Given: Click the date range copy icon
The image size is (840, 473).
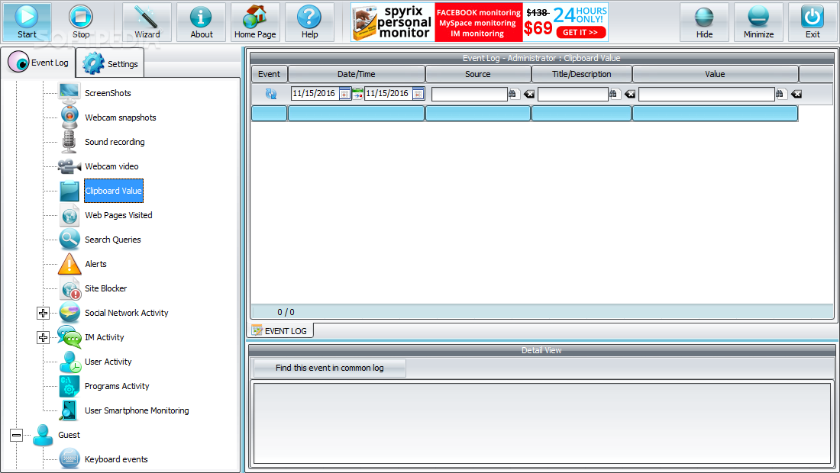Looking at the screenshot, I should [357, 94].
